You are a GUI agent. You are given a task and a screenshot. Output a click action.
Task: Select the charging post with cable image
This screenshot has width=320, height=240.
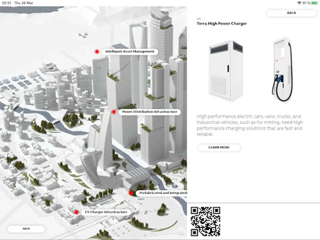(x=282, y=69)
